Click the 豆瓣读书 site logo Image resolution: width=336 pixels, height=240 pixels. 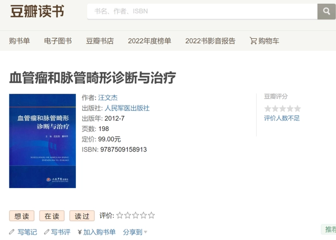point(37,12)
